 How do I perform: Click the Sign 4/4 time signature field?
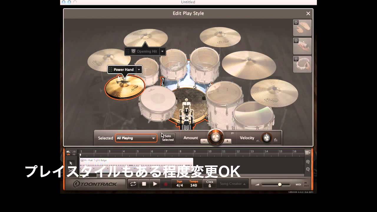tap(179, 184)
